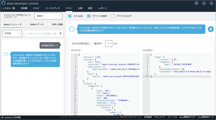The width and height of the screenshot is (216, 120).
Task: Toggle the デバイスの表示 checkbox
Action: pyautogui.click(x=89, y=16)
